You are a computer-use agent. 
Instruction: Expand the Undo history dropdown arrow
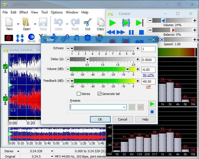(67, 24)
